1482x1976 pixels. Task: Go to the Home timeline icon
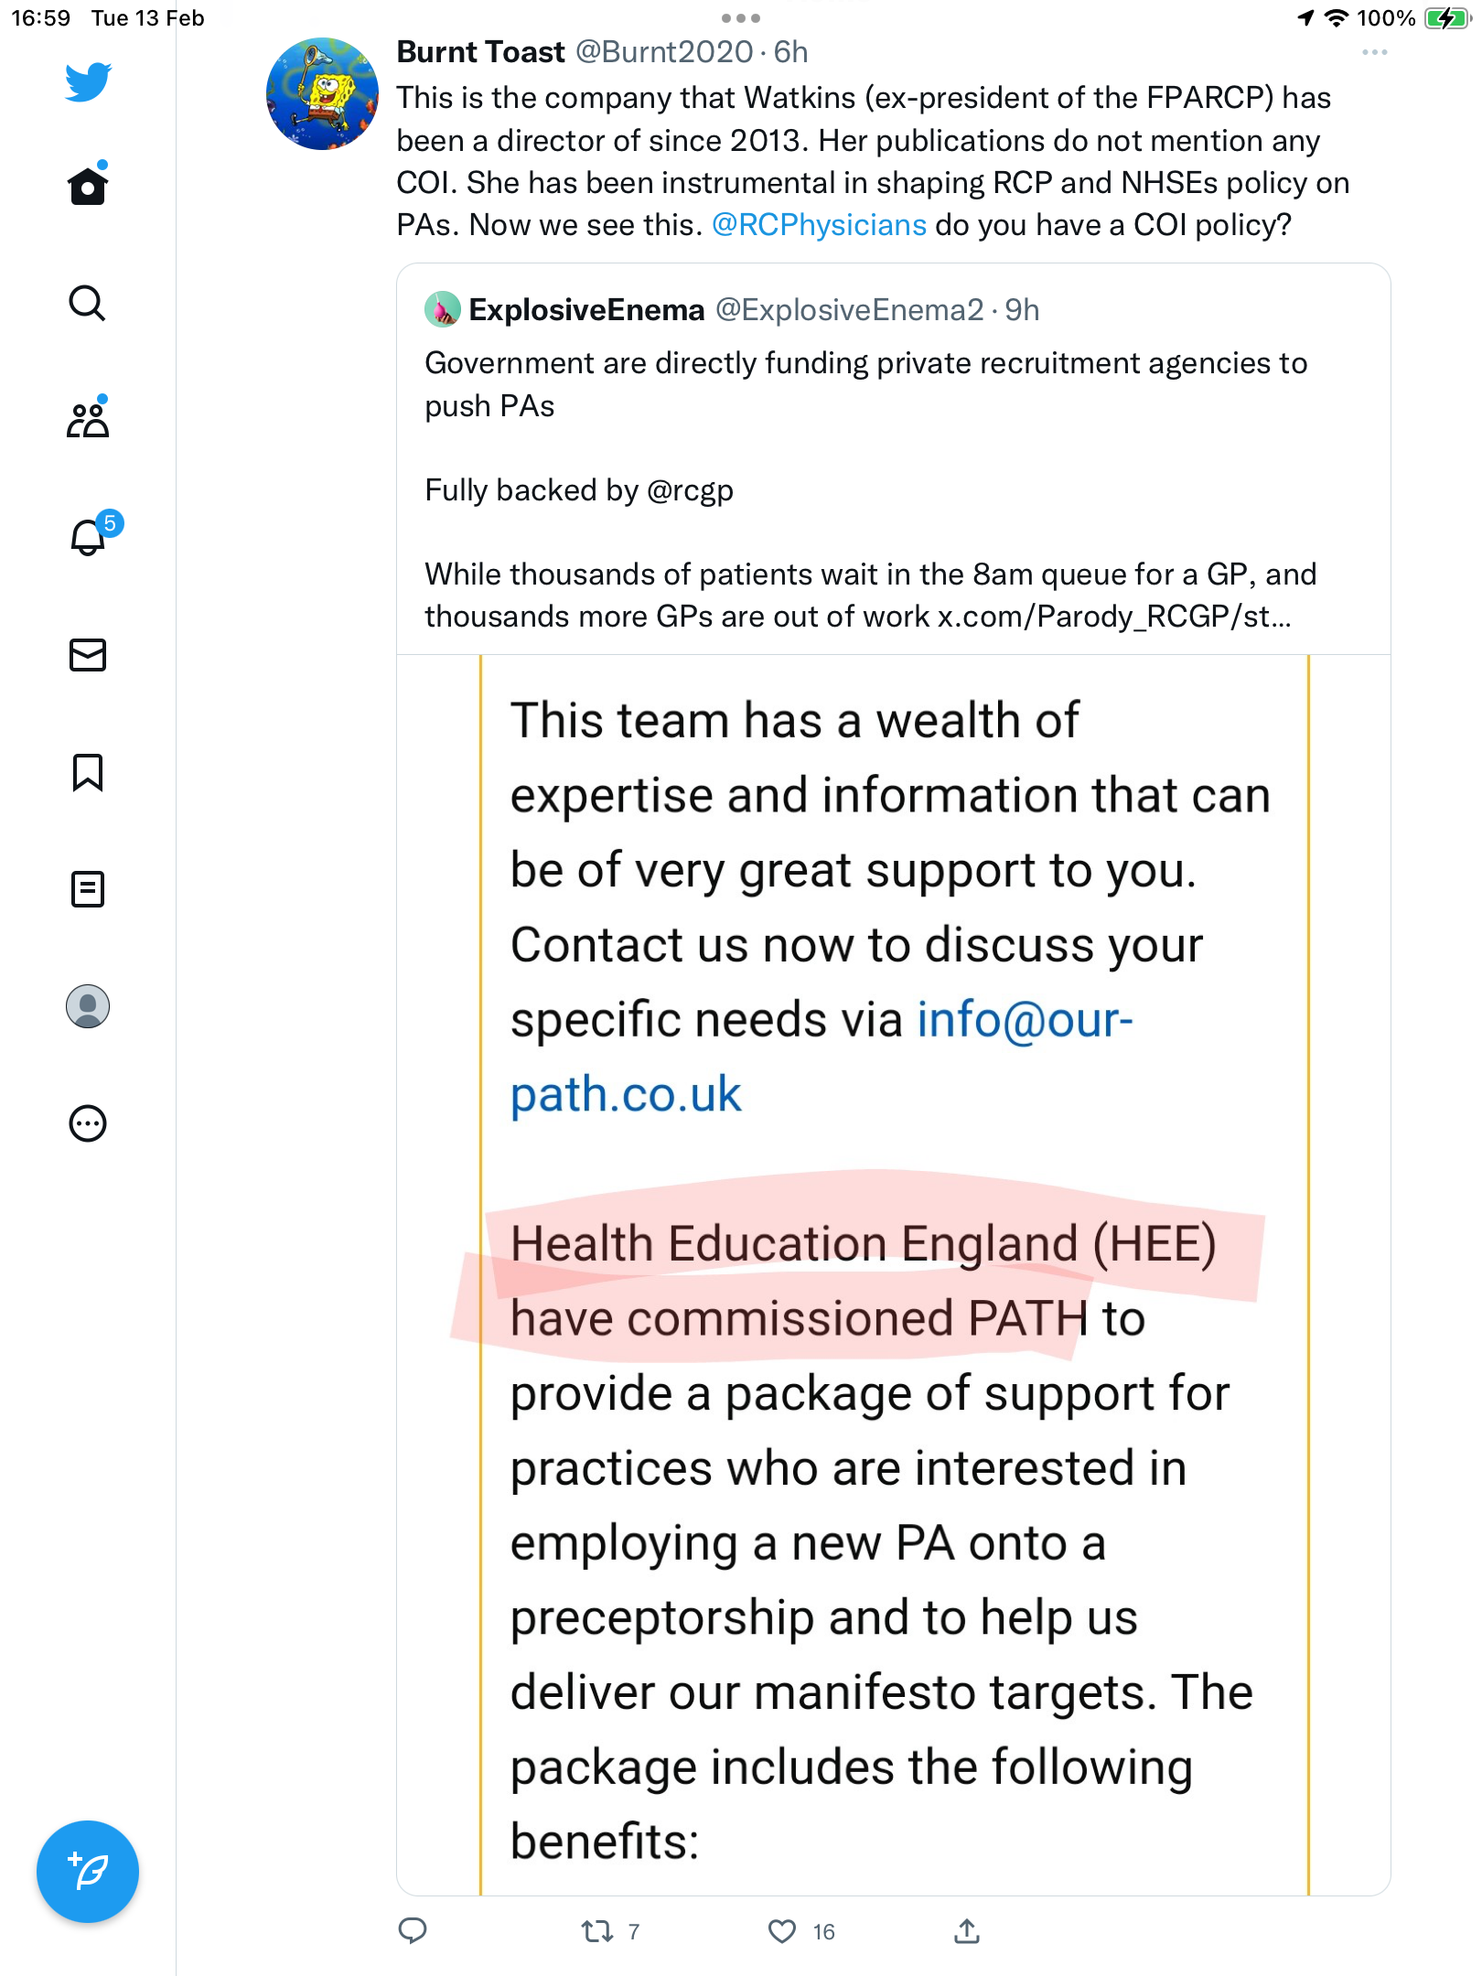88,186
